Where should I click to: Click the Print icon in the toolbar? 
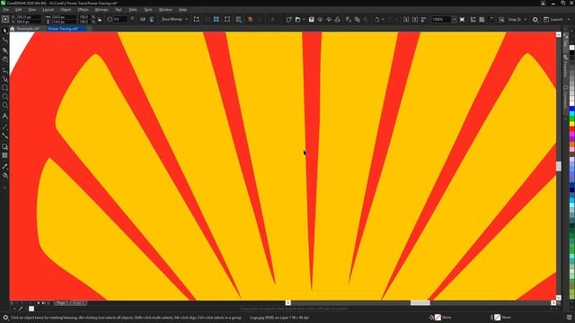tap(338, 19)
